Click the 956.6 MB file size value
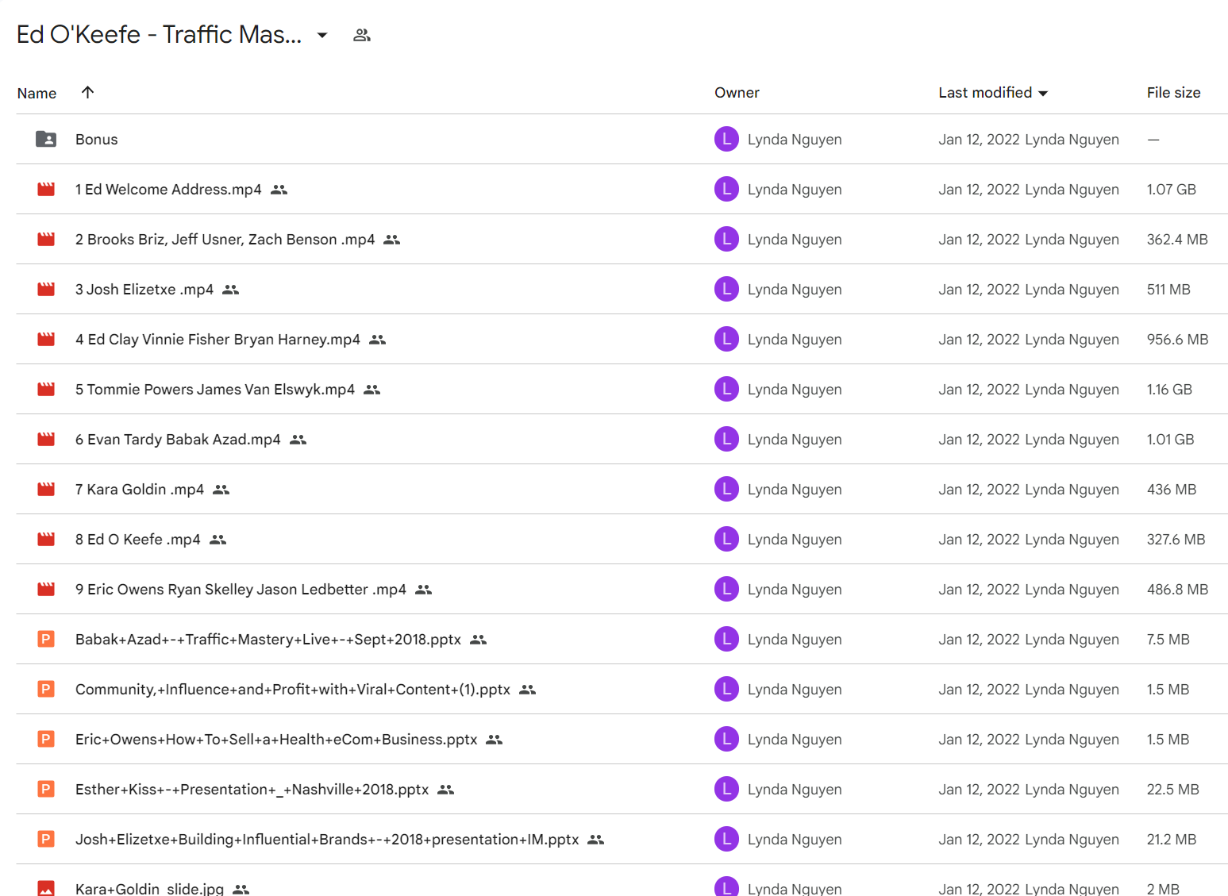Viewport: 1228px width, 896px height. (1177, 339)
